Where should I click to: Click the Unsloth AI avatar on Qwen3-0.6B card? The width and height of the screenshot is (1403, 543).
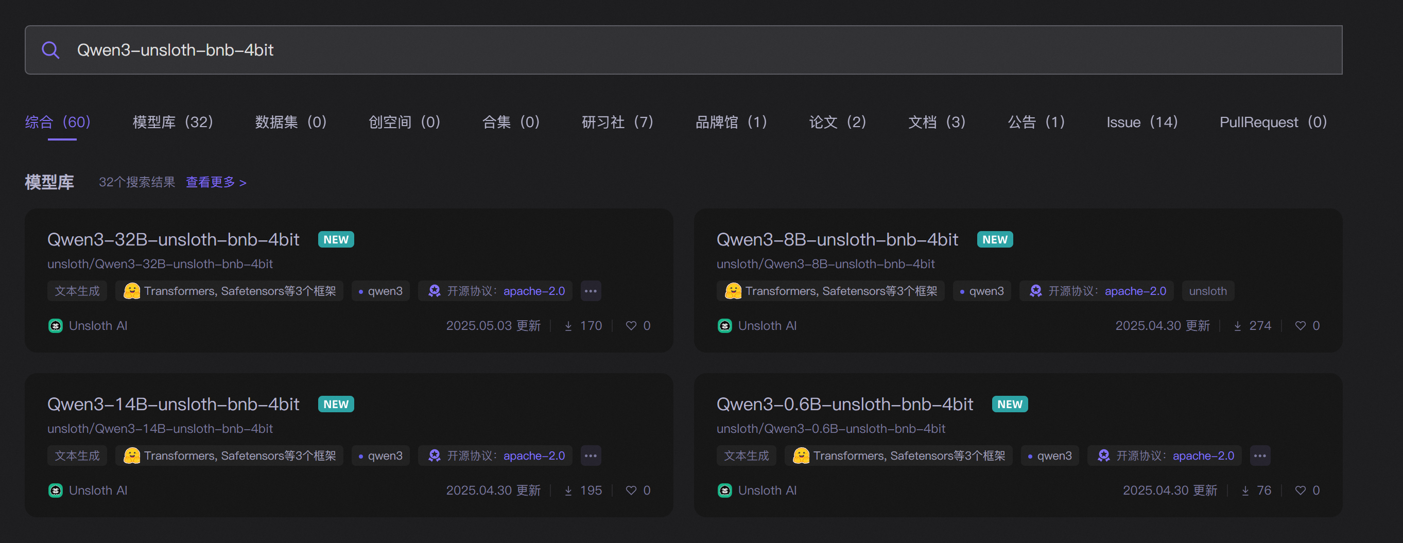[x=725, y=491]
